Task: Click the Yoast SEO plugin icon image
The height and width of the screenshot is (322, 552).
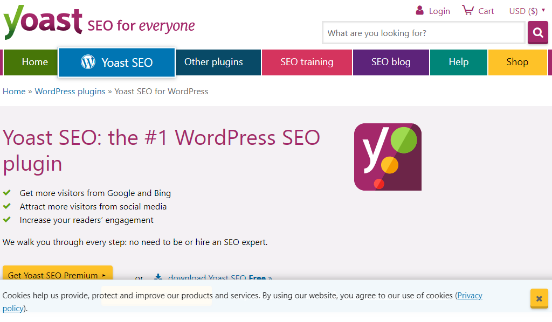Action: (x=388, y=157)
